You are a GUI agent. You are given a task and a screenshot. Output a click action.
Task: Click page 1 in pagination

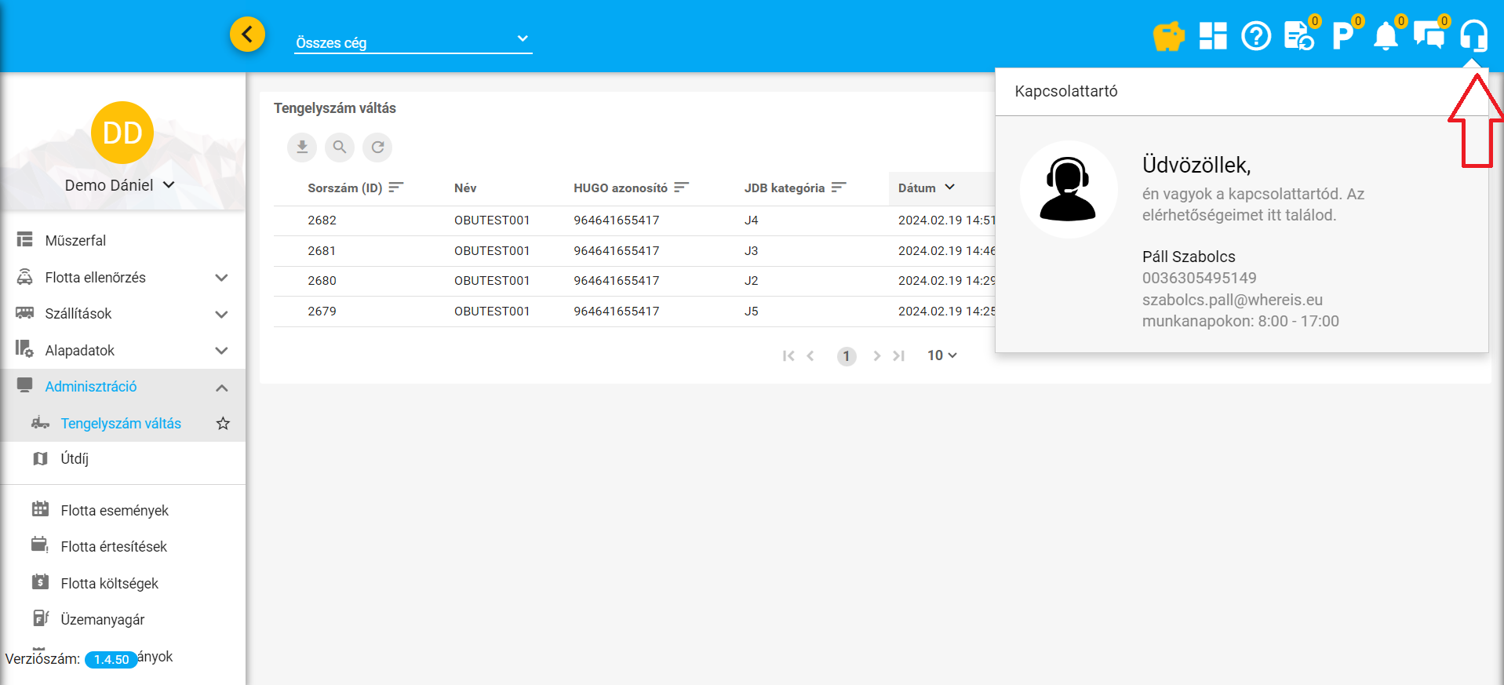point(846,356)
